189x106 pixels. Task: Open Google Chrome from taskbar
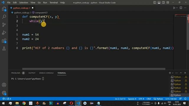(x=24, y=103)
